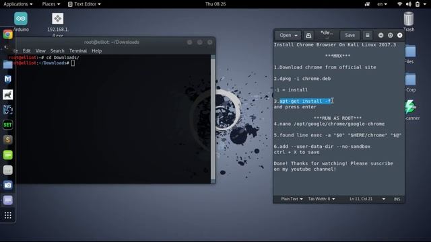Image resolution: width=431 pixels, height=242 pixels.
Task: Open the terminal View menu
Action: tap(40, 51)
